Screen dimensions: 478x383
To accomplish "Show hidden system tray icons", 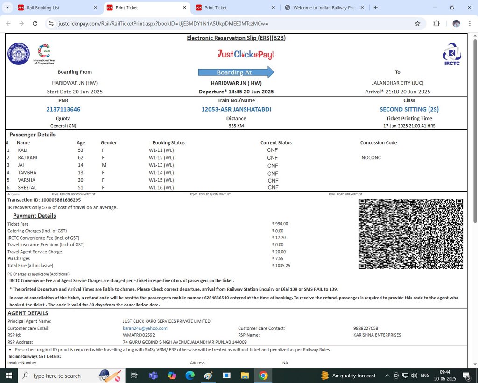I will point(387,376).
